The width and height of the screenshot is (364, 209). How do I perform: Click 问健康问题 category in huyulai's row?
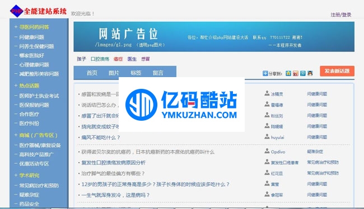pyautogui.click(x=317, y=137)
